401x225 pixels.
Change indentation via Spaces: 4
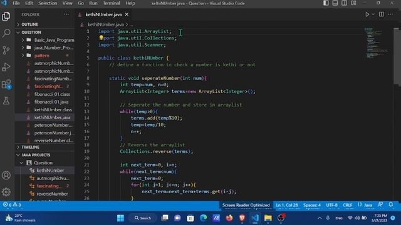point(312,205)
